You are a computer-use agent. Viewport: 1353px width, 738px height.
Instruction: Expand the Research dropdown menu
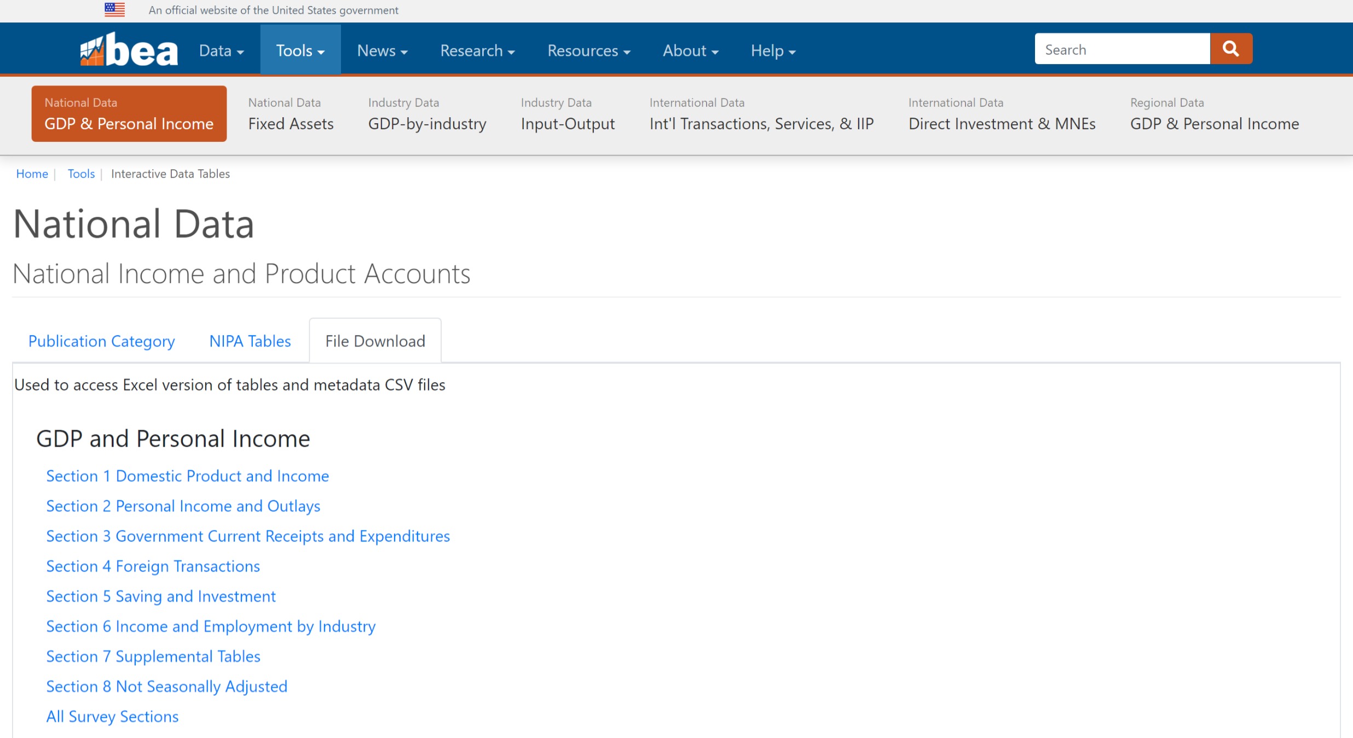[x=477, y=51]
